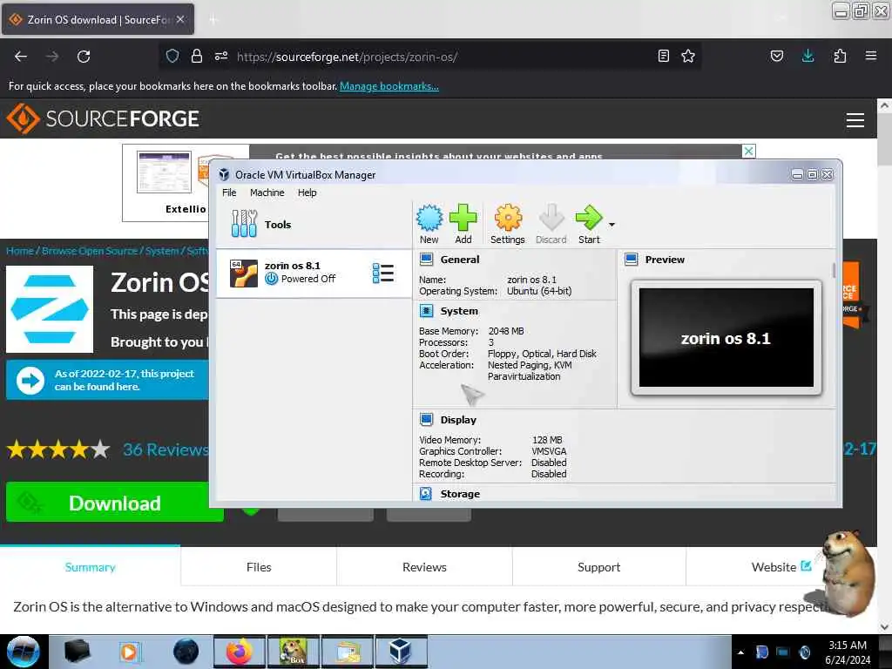Bookmark this page with the star icon
Viewport: 892px width, 669px height.
pyautogui.click(x=688, y=56)
